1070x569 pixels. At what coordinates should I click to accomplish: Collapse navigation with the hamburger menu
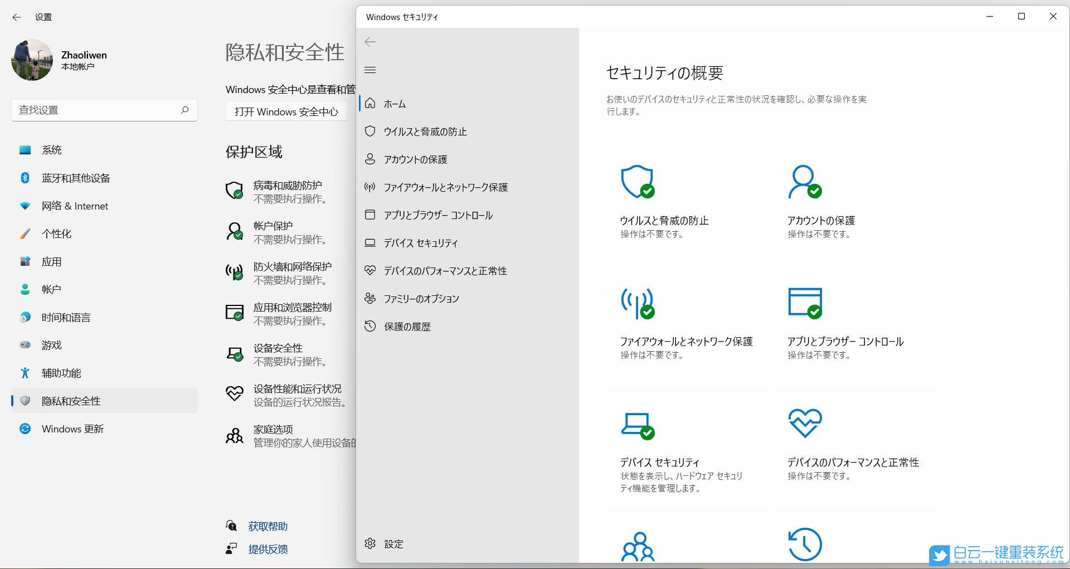click(x=369, y=70)
